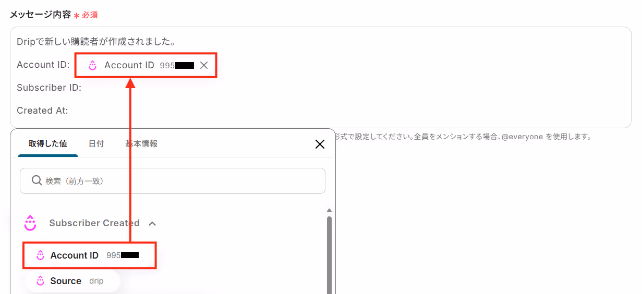Close the fetched values popup panel
The width and height of the screenshot is (642, 294).
320,144
